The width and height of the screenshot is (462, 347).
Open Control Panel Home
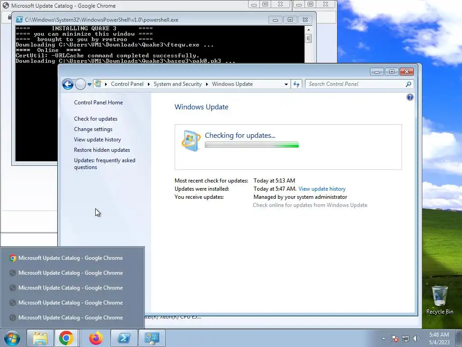coord(98,103)
